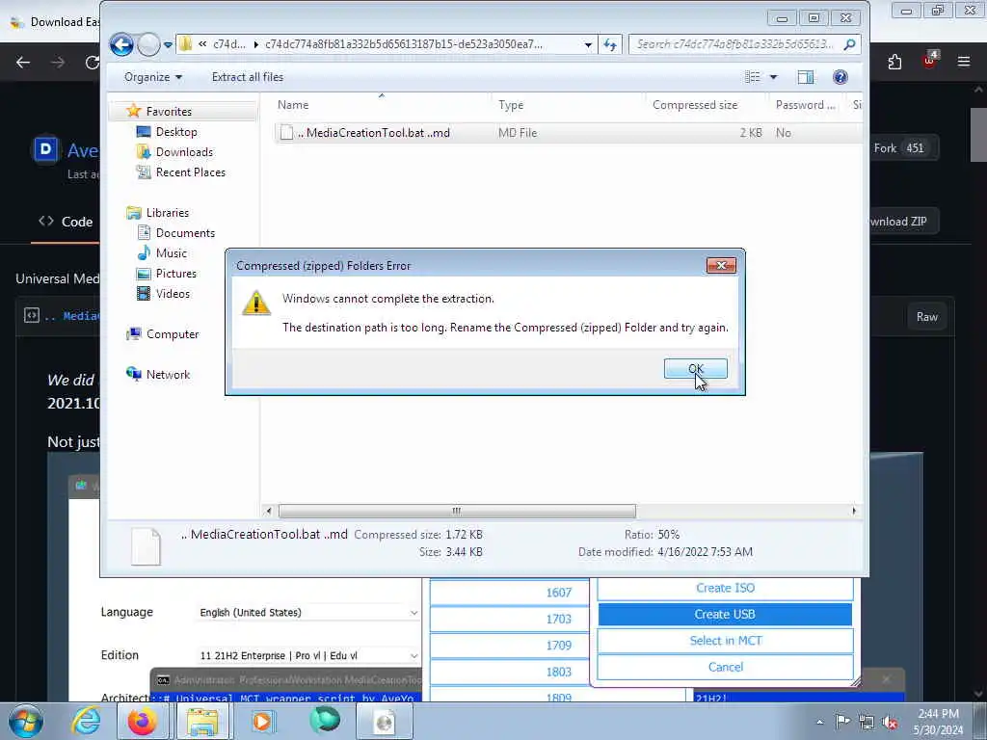Open Explorer help icon
The image size is (987, 740).
(840, 77)
